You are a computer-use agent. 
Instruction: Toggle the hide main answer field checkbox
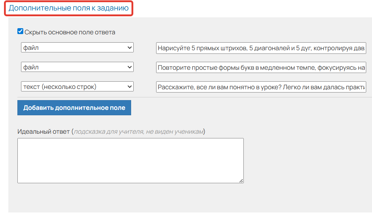pos(20,31)
